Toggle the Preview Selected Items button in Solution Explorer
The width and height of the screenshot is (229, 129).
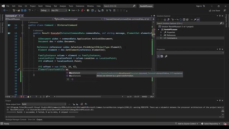pyautogui.click(x=198, y=20)
